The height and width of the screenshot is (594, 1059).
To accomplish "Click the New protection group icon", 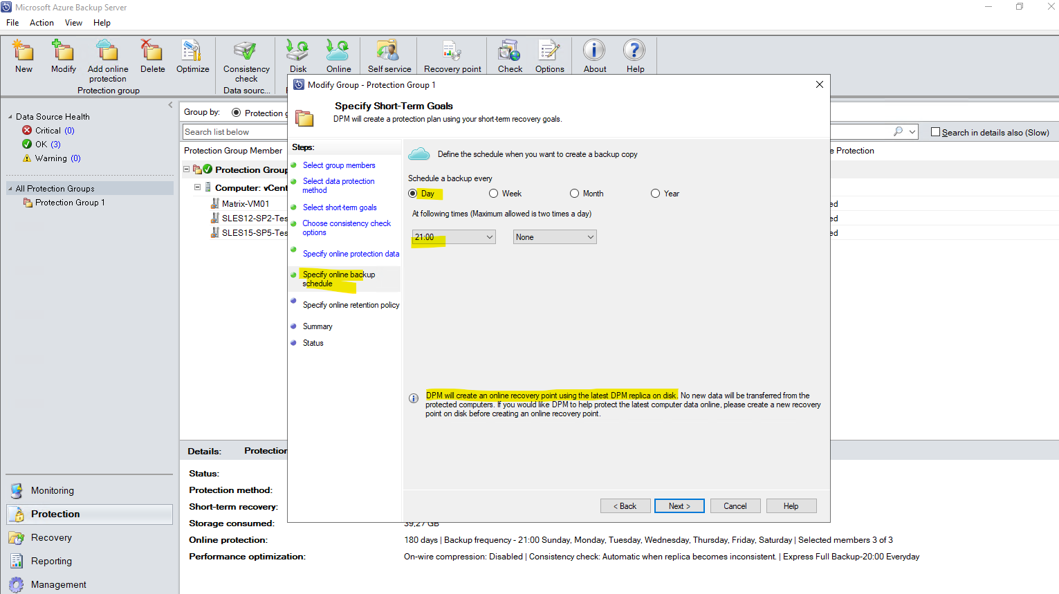I will tap(24, 51).
